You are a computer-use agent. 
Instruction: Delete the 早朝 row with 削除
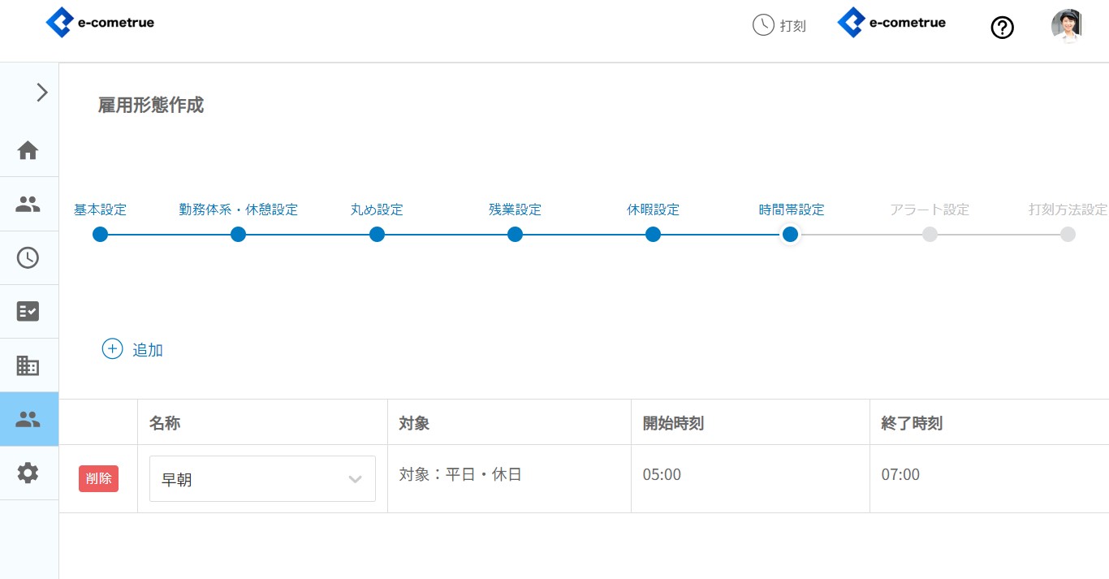98,478
